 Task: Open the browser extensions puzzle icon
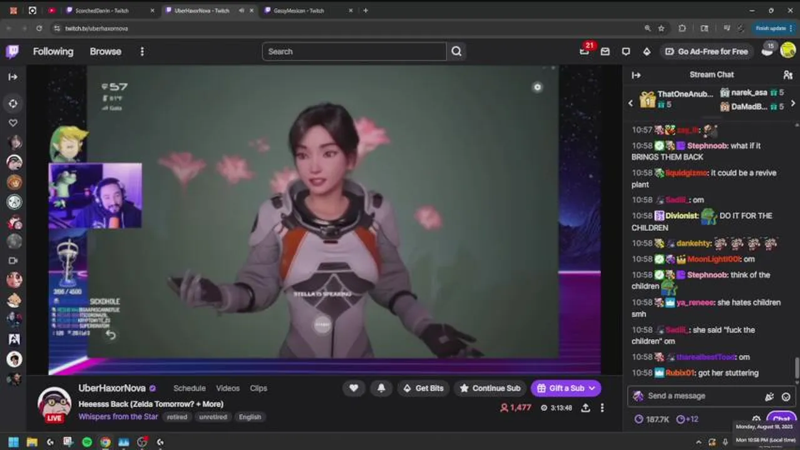(682, 28)
